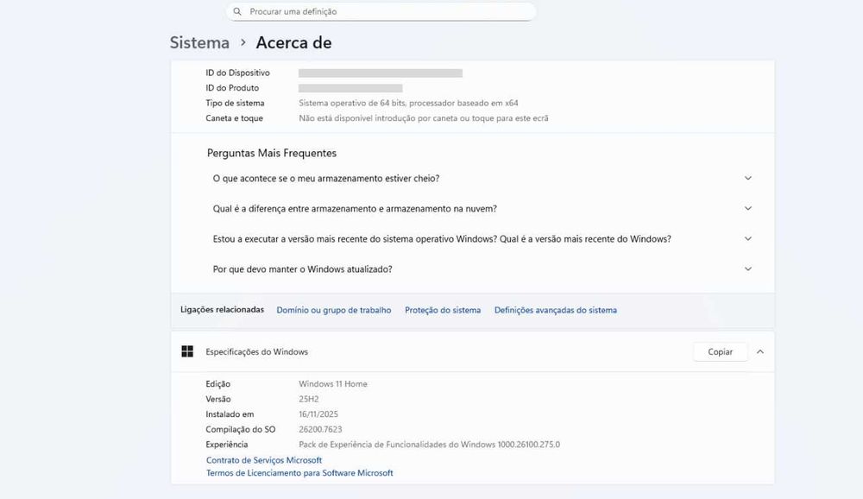Screen dimensions: 863x499
Task: Click the 'Perguntas Mais Frequentes' heading
Action: (272, 153)
